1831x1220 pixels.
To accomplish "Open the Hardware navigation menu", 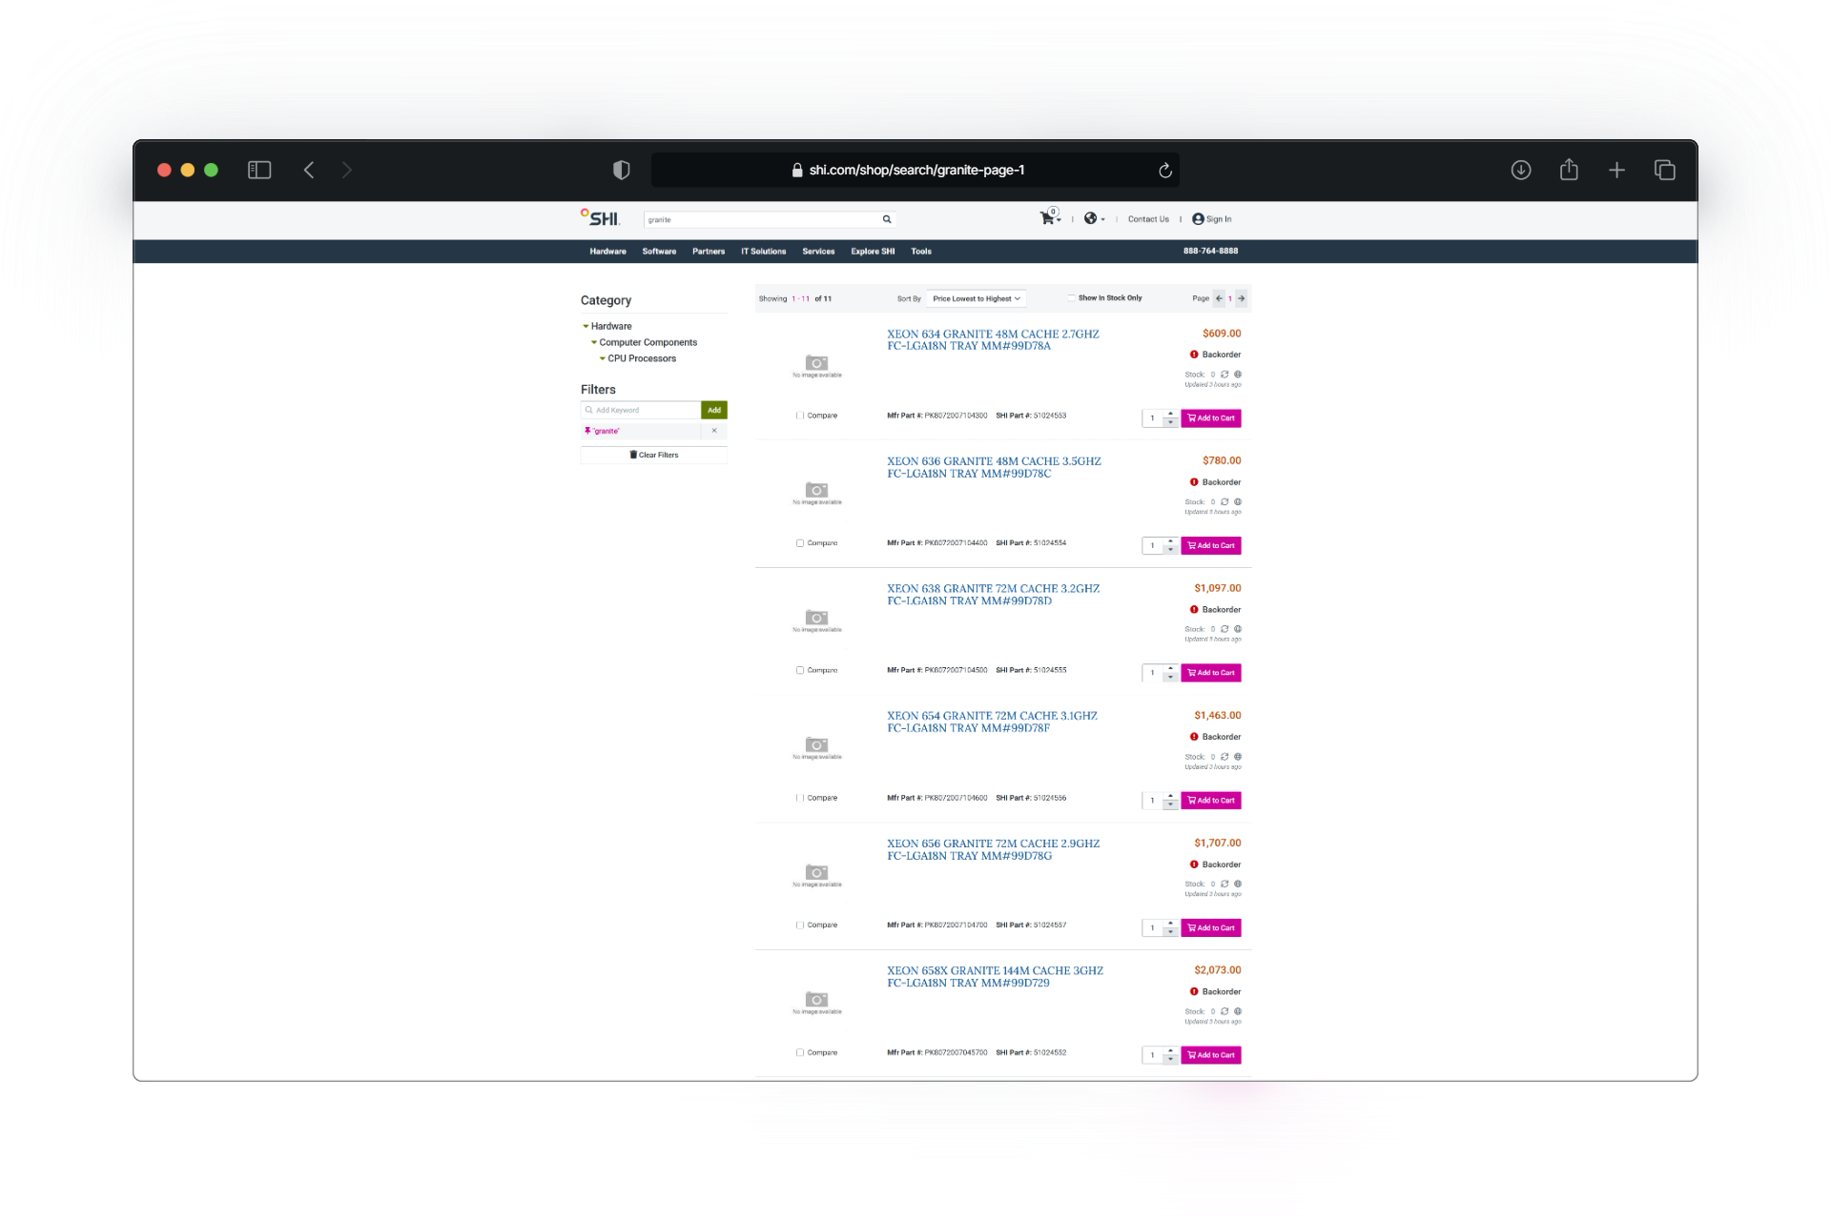I will [607, 251].
